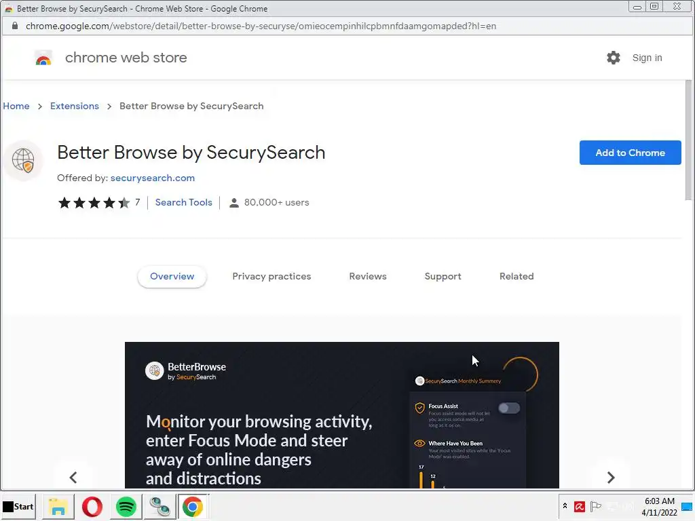Click the Chrome taskbar icon
Image resolution: width=695 pixels, height=521 pixels.
click(193, 507)
